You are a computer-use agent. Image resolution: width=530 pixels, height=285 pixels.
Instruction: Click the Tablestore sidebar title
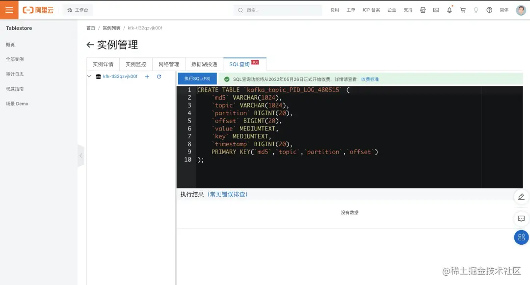[19, 28]
